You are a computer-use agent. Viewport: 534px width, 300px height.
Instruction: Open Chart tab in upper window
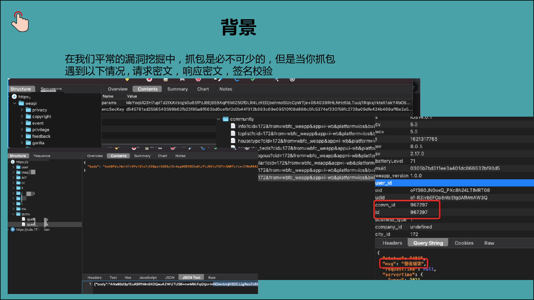(203, 89)
